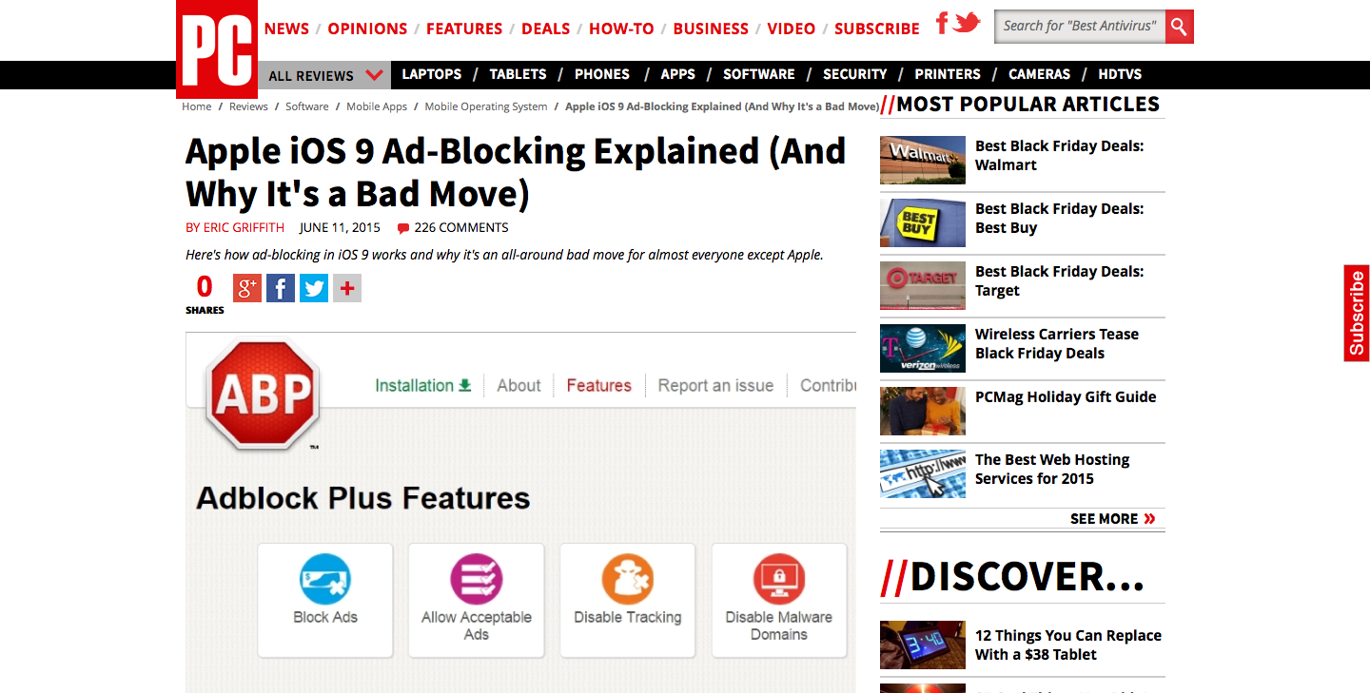The width and height of the screenshot is (1370, 693).
Task: Open the How-To menu
Action: (621, 29)
